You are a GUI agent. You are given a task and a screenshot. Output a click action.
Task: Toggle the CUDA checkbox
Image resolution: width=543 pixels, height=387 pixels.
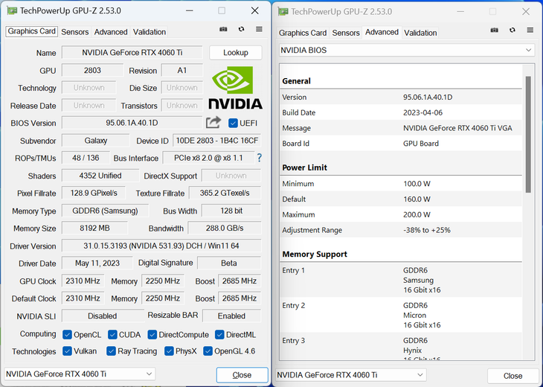(x=112, y=335)
